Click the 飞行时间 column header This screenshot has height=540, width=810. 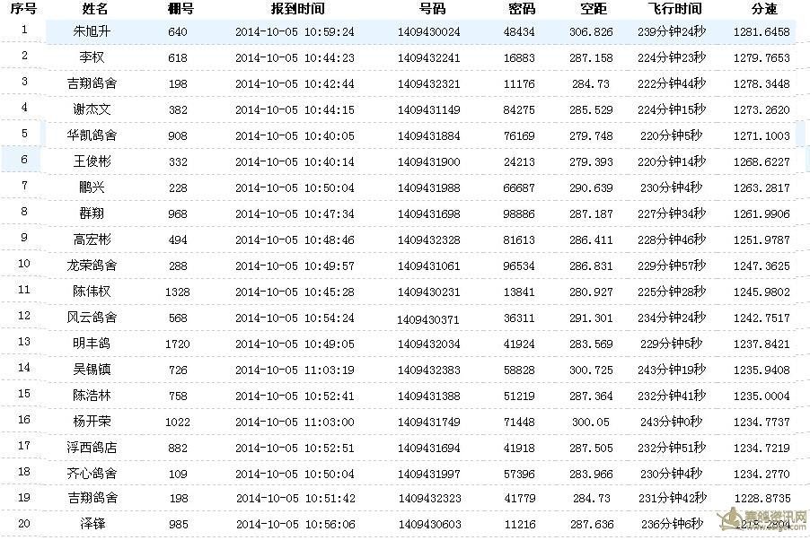click(674, 9)
